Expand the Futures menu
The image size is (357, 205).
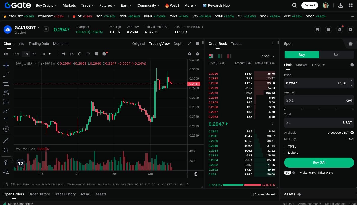(107, 5)
